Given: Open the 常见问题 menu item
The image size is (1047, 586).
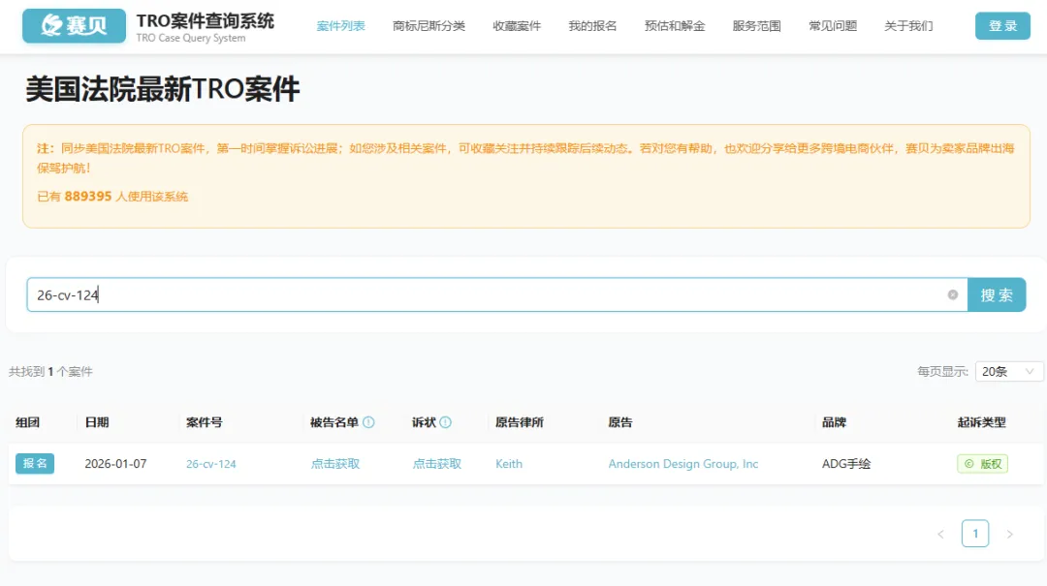Looking at the screenshot, I should click(x=831, y=26).
